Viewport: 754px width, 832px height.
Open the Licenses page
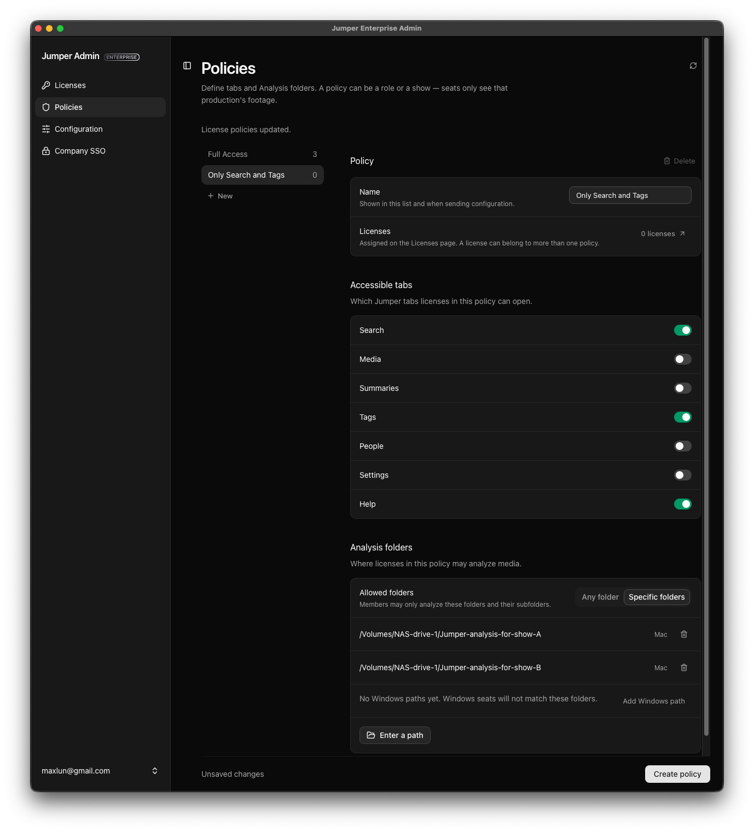[x=100, y=85]
